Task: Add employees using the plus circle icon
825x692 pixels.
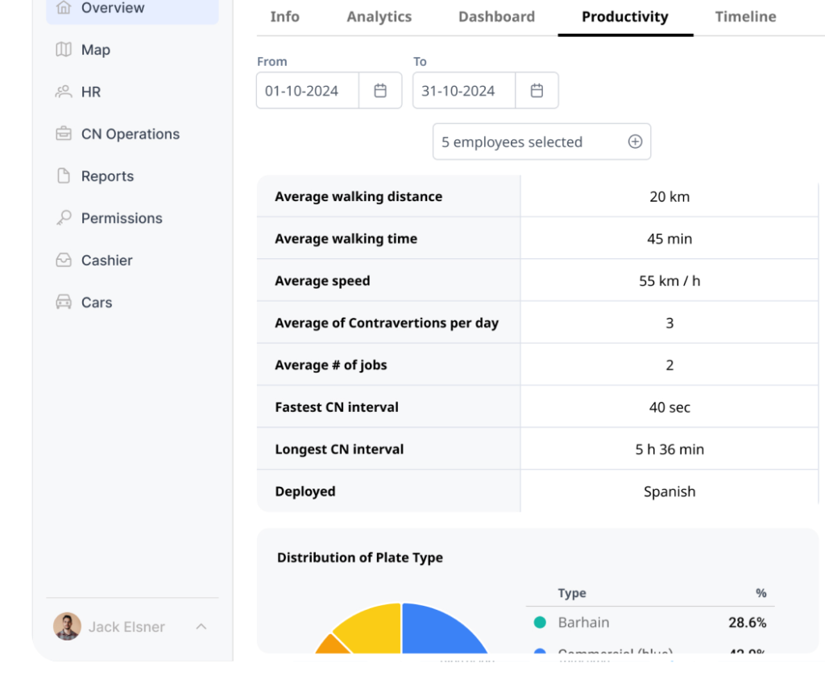Action: click(x=635, y=142)
